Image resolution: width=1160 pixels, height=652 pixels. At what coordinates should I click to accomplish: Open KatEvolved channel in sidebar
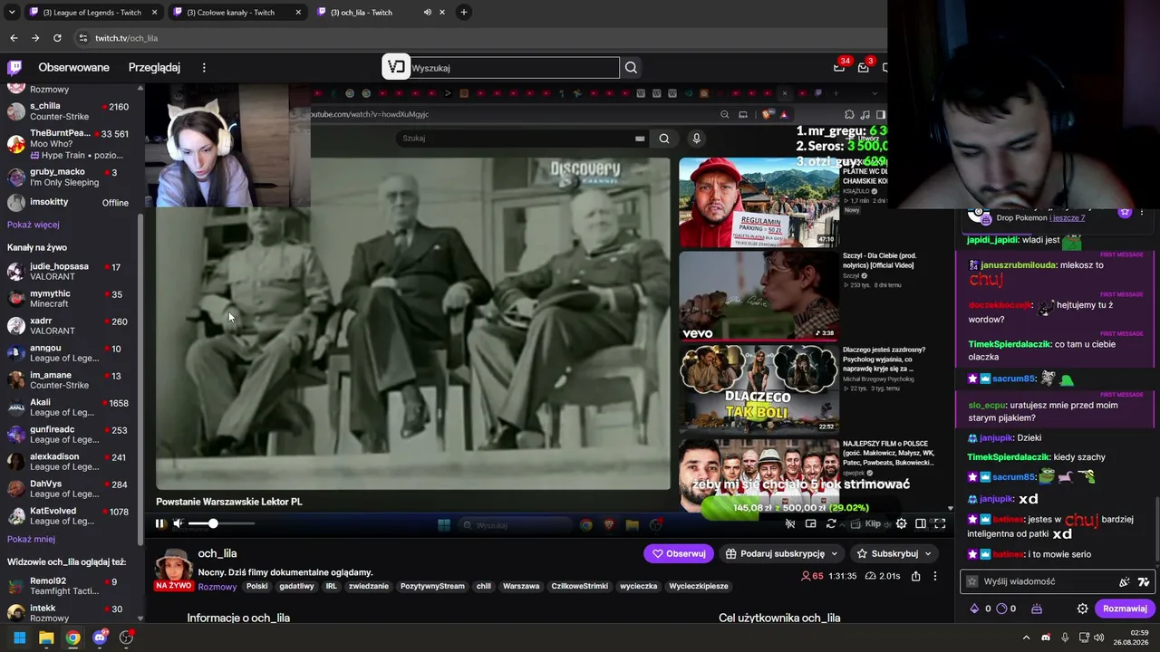pyautogui.click(x=71, y=516)
